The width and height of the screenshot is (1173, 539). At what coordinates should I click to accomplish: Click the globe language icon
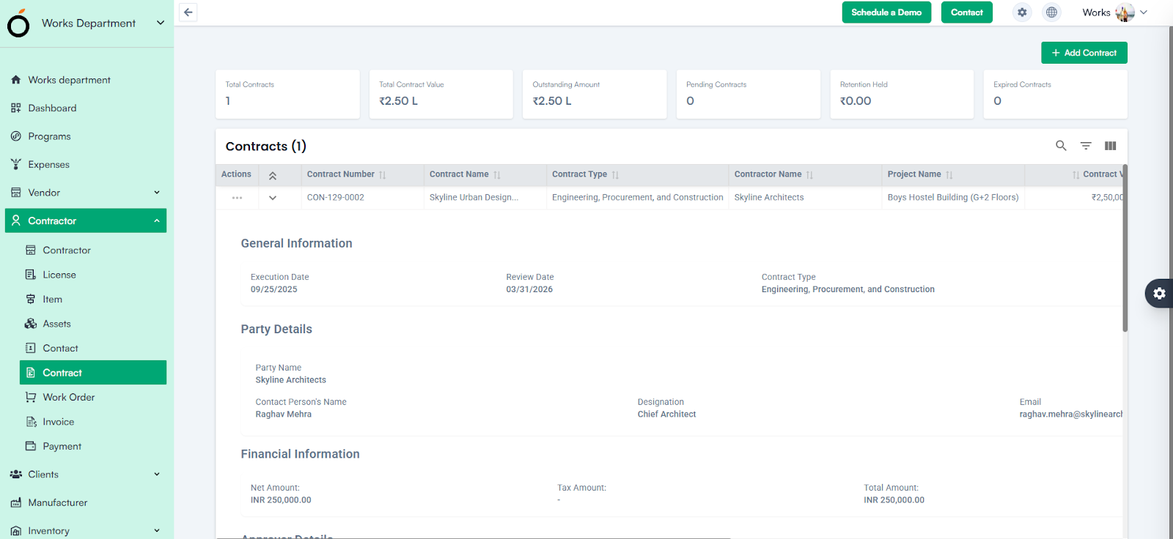coord(1051,12)
